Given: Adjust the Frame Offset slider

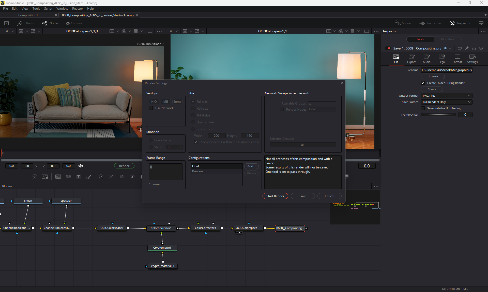Looking at the screenshot, I should point(438,115).
